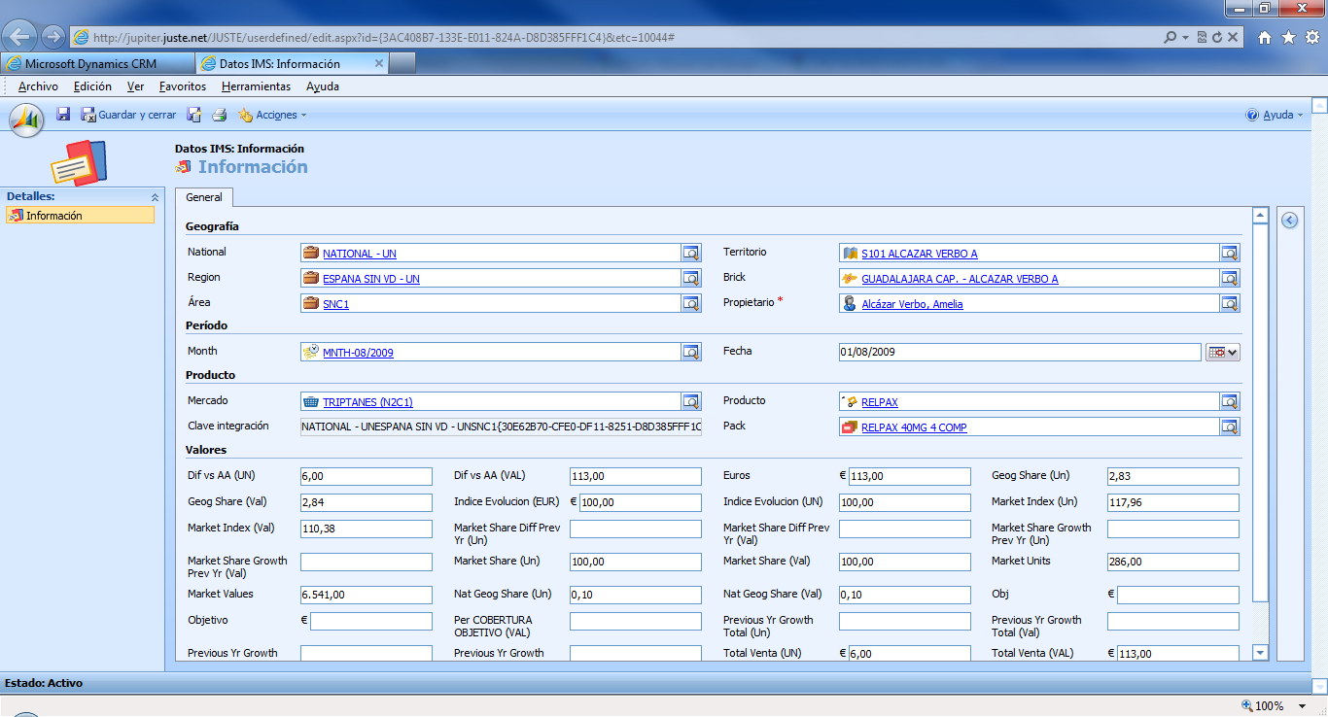Open the lookup icon for the Pack field

pos(1230,427)
